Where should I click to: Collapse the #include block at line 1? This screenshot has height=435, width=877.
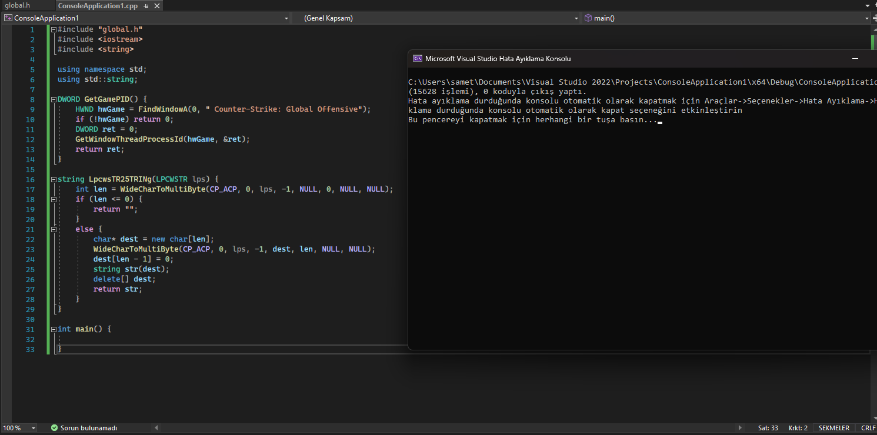(54, 29)
